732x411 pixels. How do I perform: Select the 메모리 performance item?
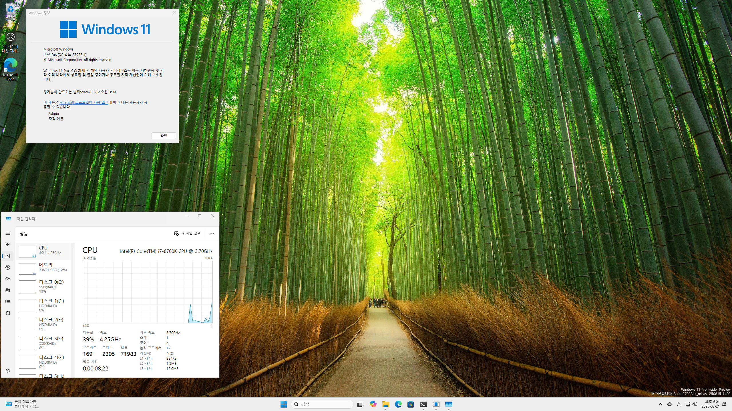tap(43, 269)
